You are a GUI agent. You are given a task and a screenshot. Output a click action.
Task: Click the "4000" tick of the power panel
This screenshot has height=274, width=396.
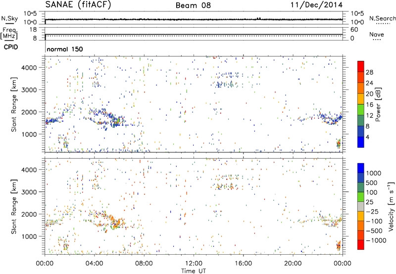pyautogui.click(x=29, y=68)
